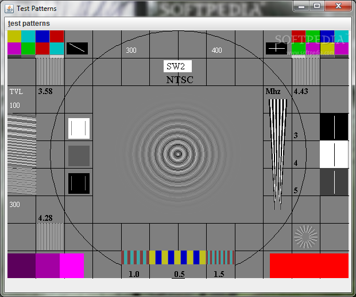Click the tapered resolution wedge under Mhz
This screenshot has width=356, height=297.
(278, 154)
